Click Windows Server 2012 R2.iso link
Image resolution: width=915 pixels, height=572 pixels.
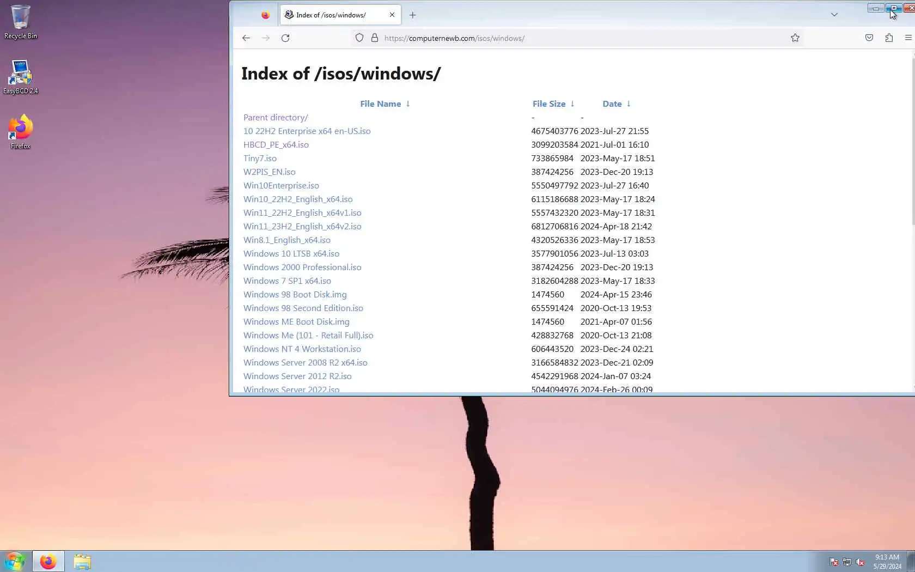click(x=297, y=376)
